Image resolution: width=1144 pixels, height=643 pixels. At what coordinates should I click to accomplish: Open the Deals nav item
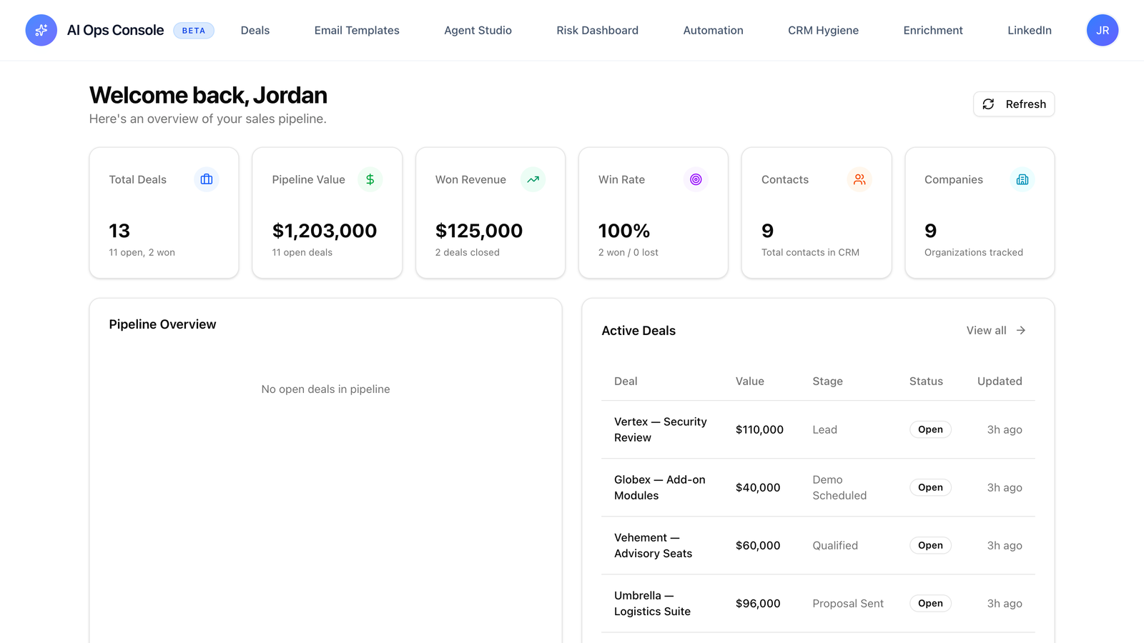(x=255, y=30)
